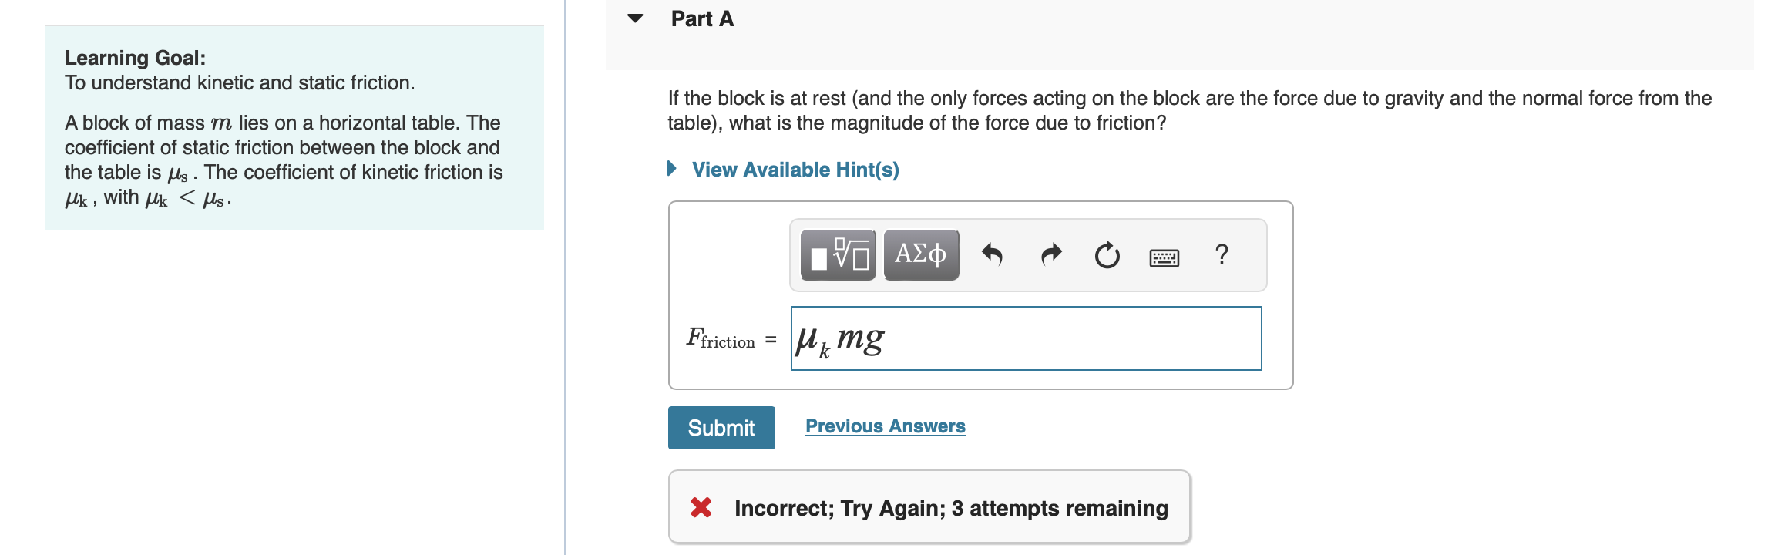The width and height of the screenshot is (1788, 555).
Task: Expand View Available Hint(s)
Action: click(795, 169)
